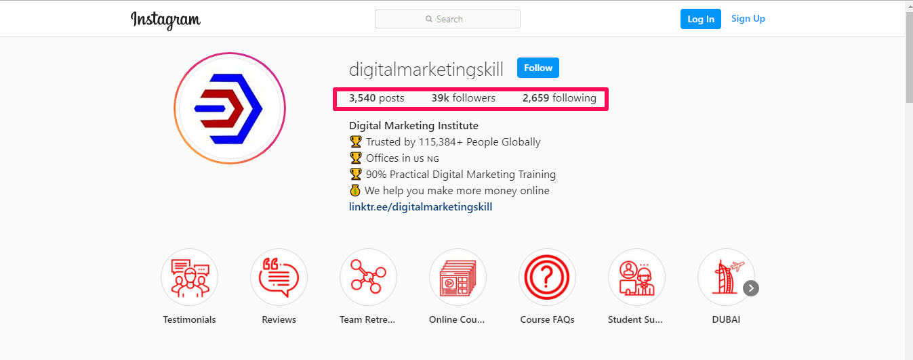Show next highlights with right arrow

[751, 288]
